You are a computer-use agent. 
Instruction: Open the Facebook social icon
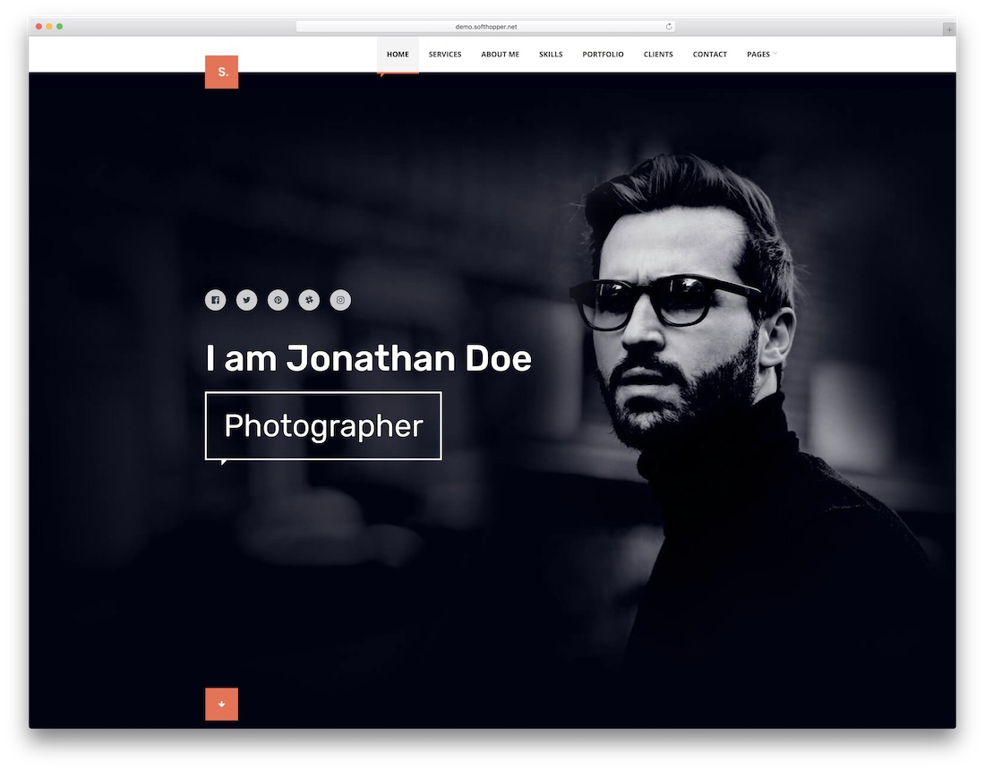pos(215,300)
